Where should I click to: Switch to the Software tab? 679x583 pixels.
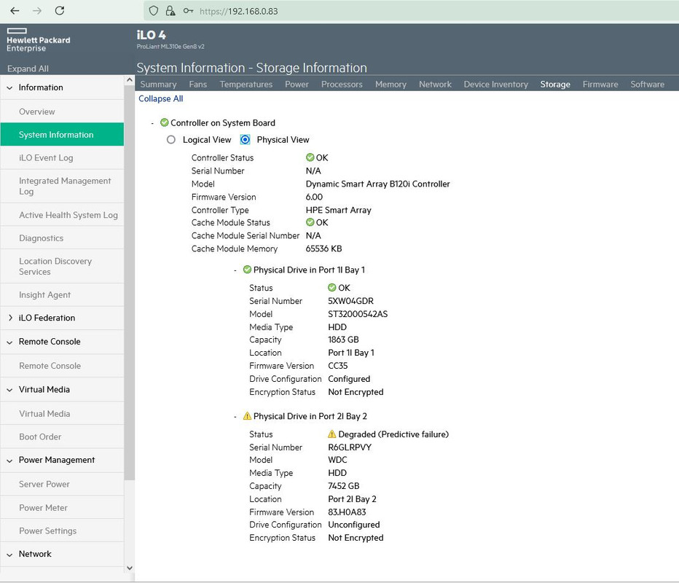[x=647, y=84]
